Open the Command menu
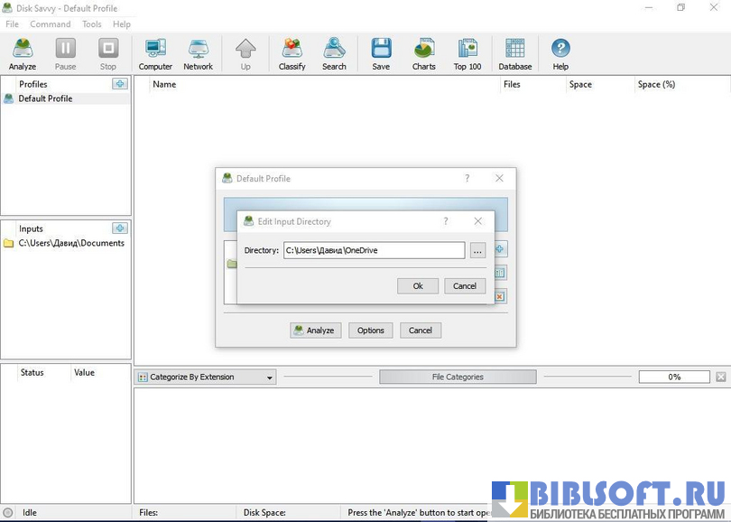731x522 pixels. (50, 24)
